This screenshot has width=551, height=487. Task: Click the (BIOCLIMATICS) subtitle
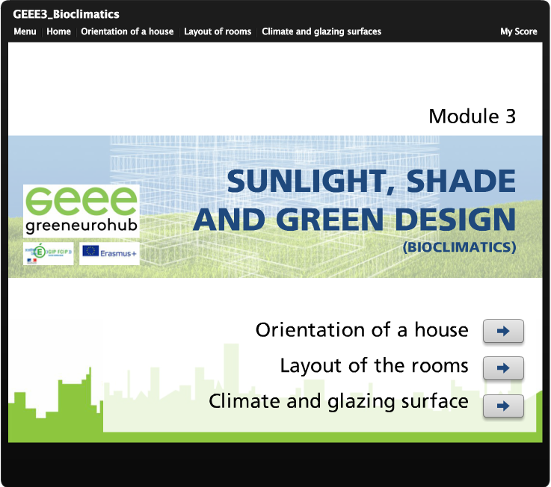458,246
